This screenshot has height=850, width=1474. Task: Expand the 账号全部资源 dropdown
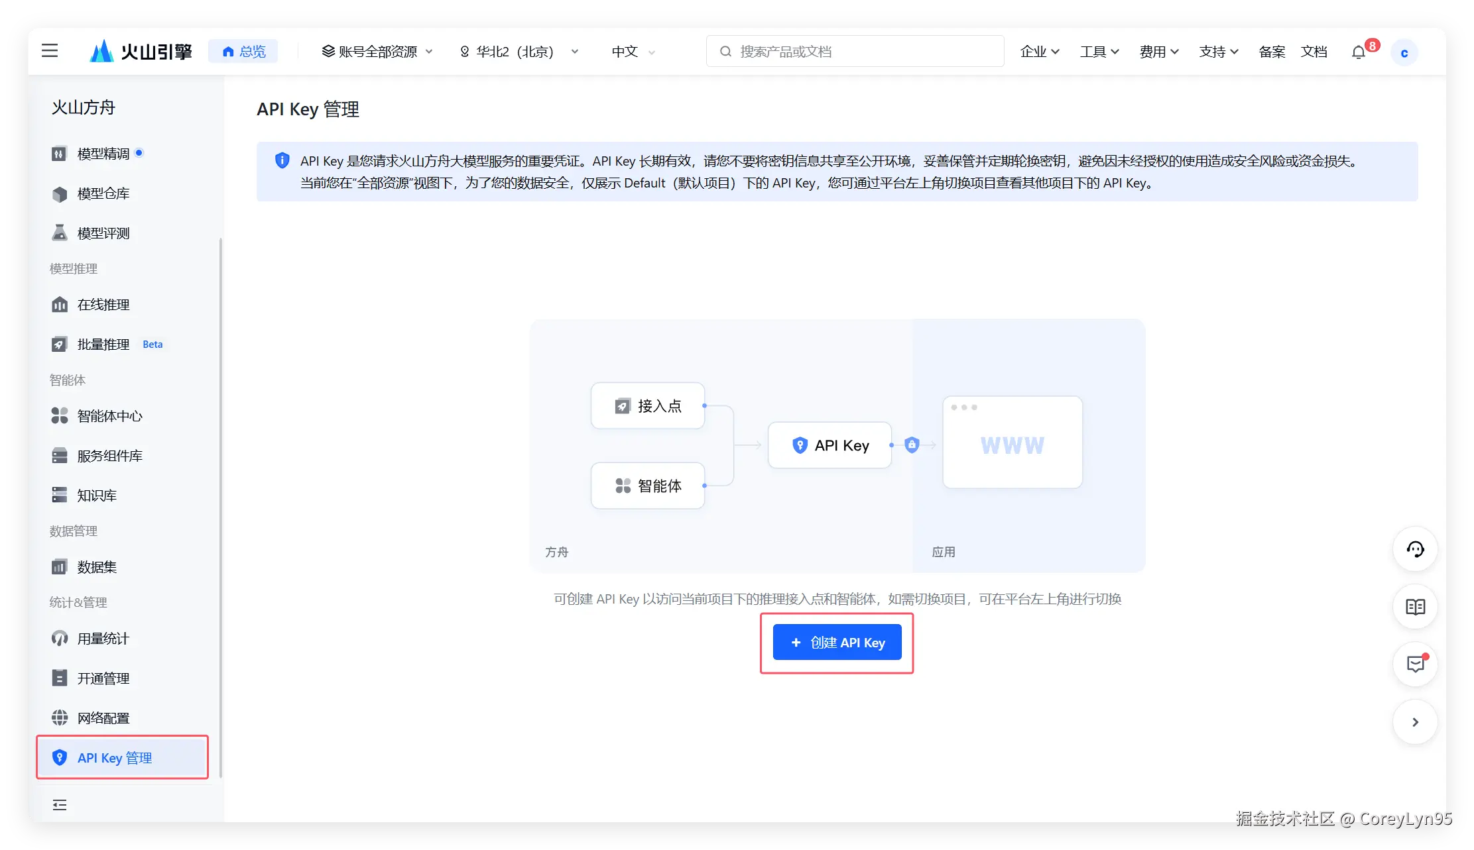coord(376,51)
